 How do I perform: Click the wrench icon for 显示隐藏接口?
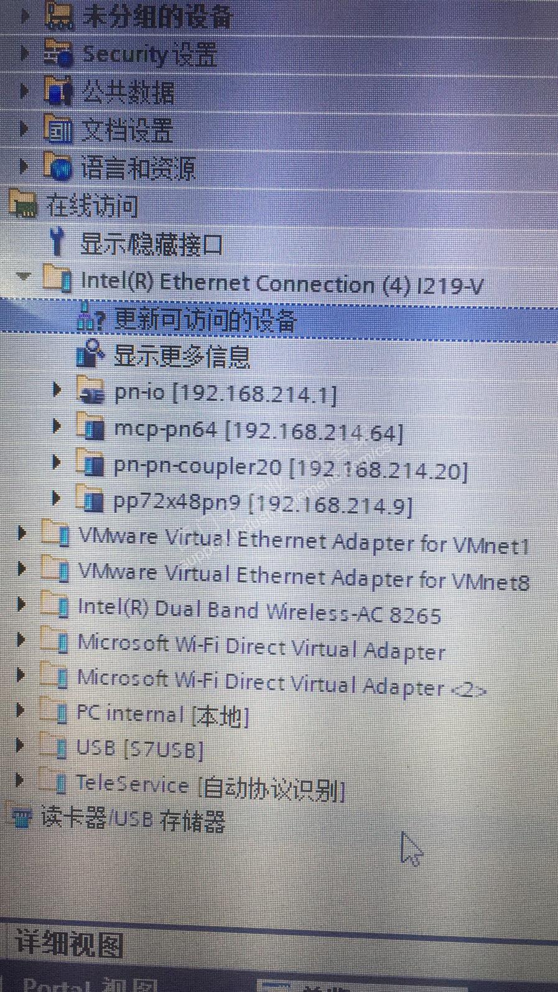click(57, 242)
